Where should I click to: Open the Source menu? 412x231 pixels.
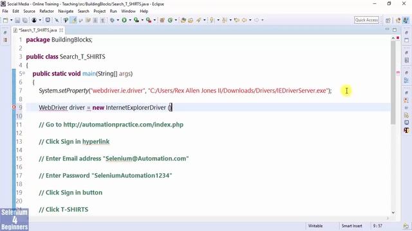29,12
